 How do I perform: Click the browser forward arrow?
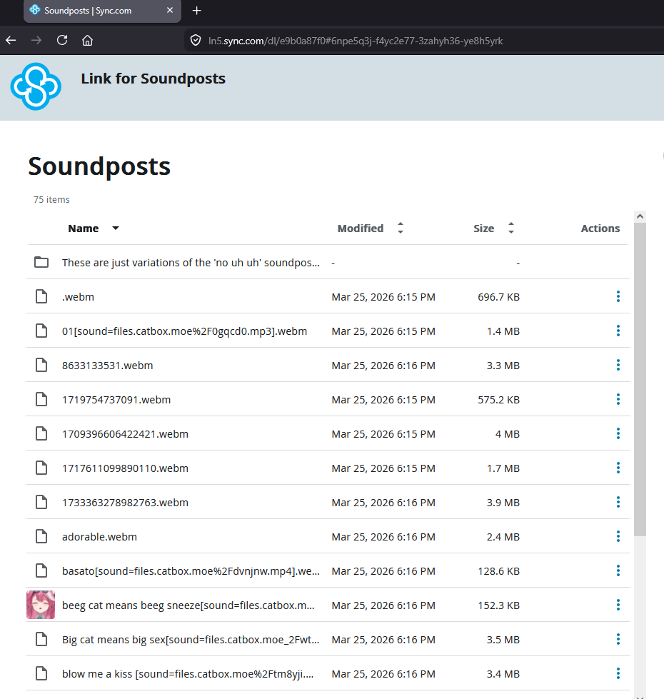(36, 41)
